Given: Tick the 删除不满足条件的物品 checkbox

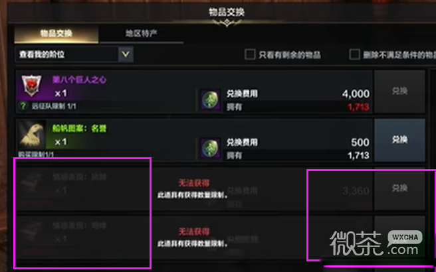Looking at the screenshot, I should [x=354, y=54].
